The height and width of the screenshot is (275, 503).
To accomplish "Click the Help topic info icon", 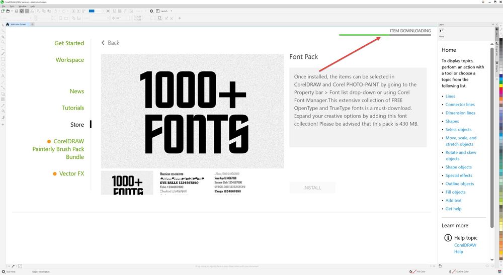I will pyautogui.click(x=448, y=238).
